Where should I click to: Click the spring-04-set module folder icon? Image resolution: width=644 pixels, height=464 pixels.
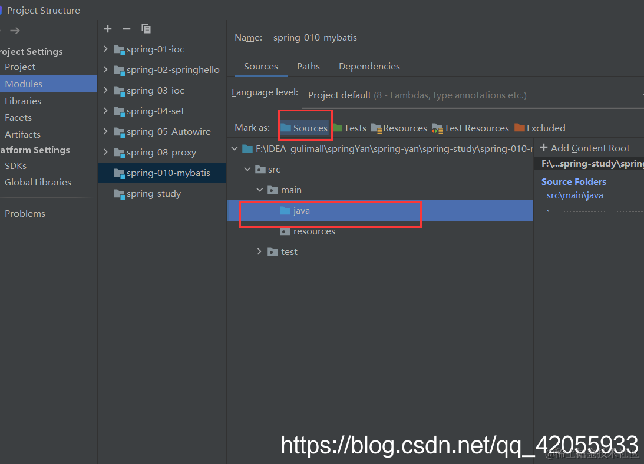tap(119, 111)
